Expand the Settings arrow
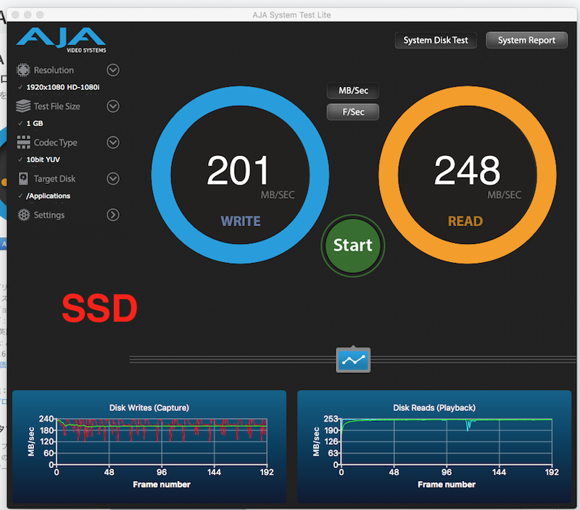 click(113, 215)
